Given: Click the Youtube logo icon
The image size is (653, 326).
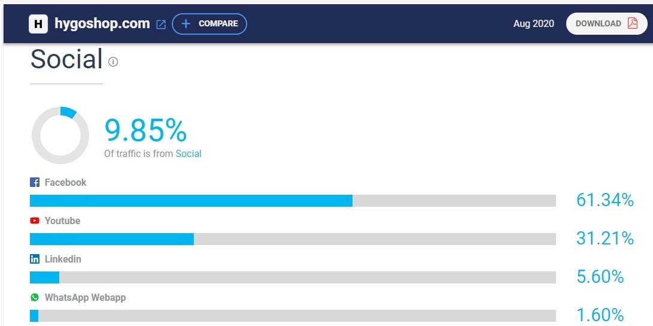Looking at the screenshot, I should [35, 221].
